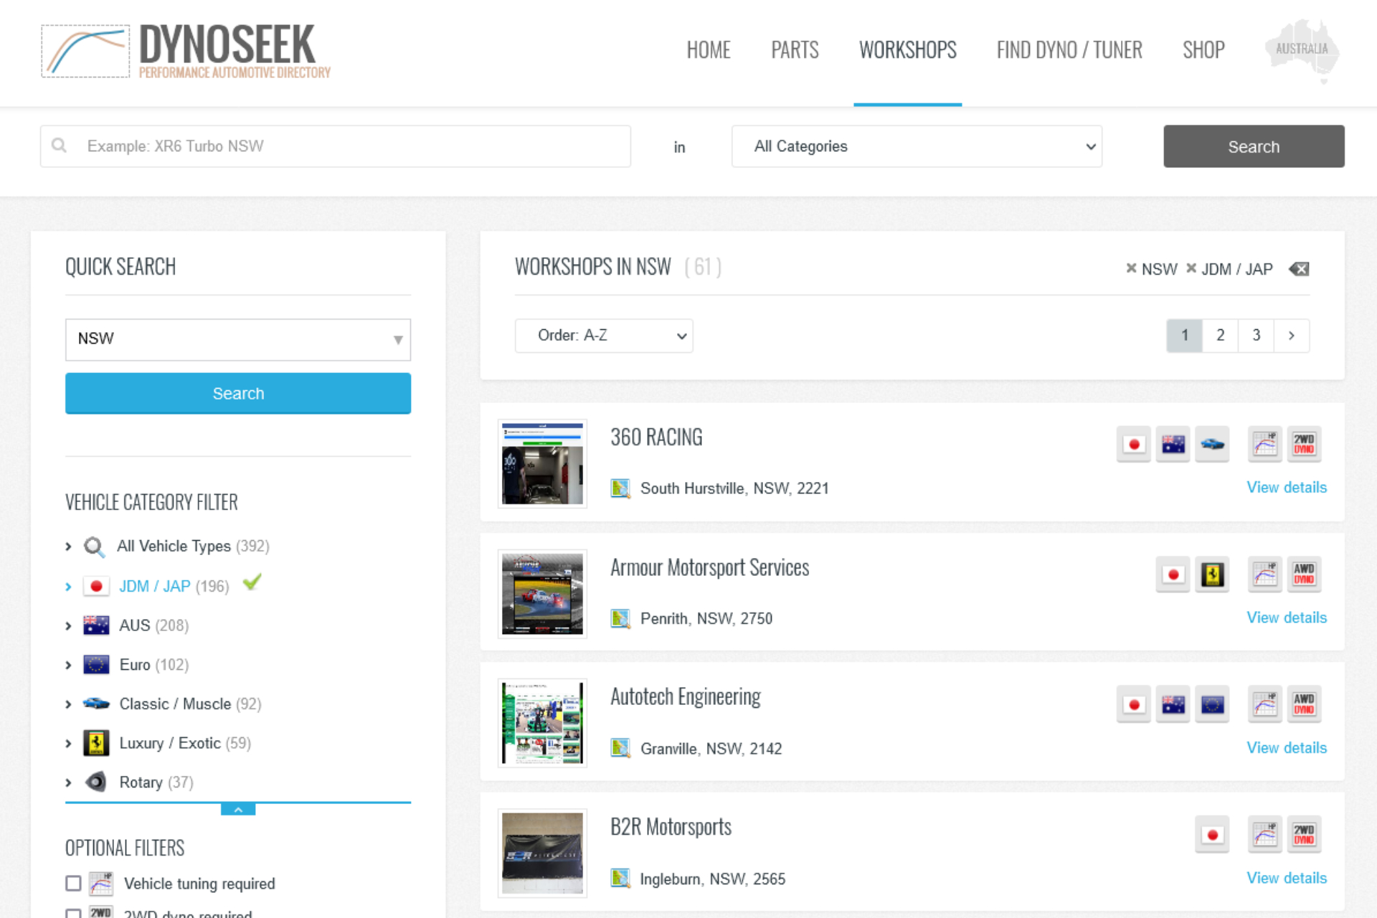Click B2R Motorsports' 2WD dyno icon
1377x918 pixels.
click(1304, 835)
